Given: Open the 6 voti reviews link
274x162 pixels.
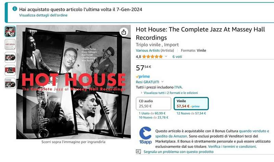Looking at the screenshot, I should [x=177, y=56].
